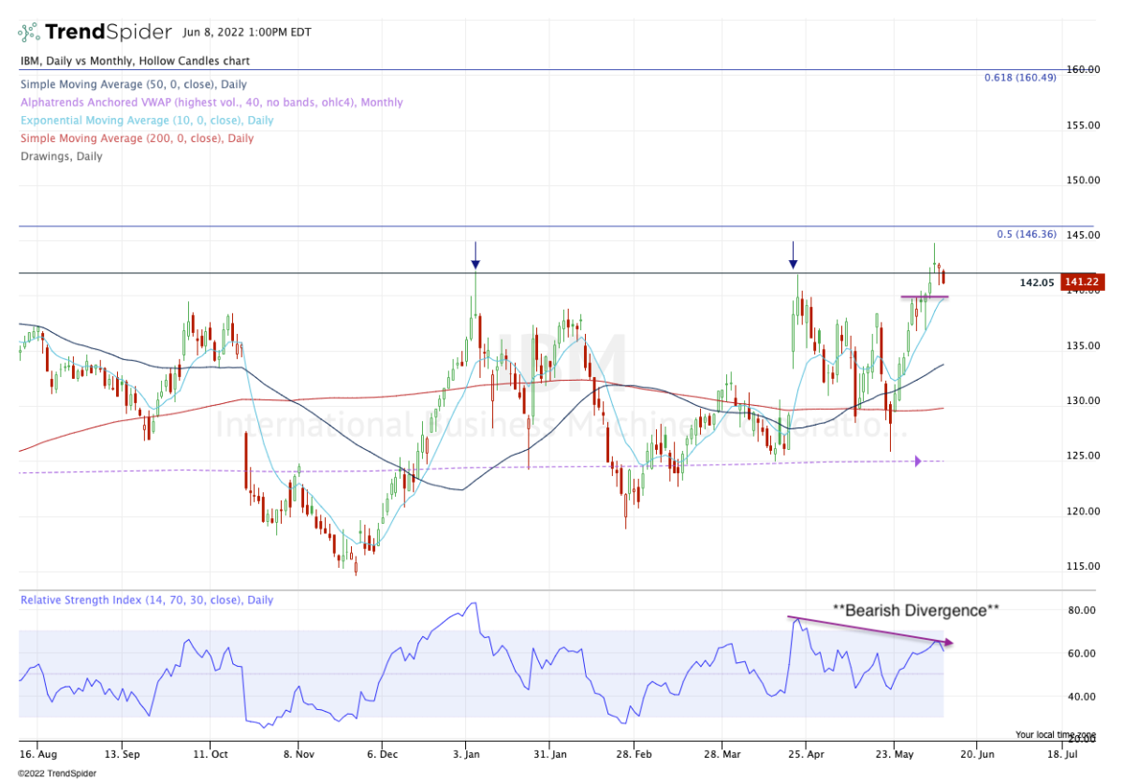This screenshot has width=1123, height=782.
Task: Click the 142.05 horizontal resistance line label
Action: click(1037, 282)
